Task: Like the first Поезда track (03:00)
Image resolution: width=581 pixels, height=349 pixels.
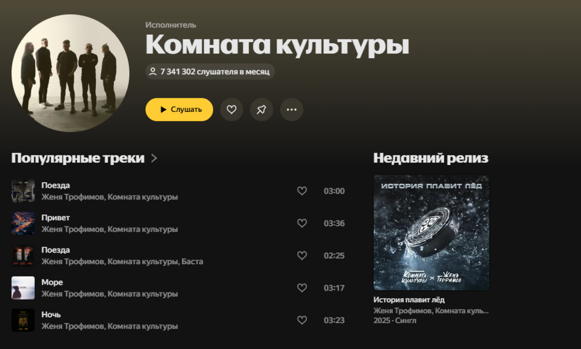Action: (x=302, y=191)
